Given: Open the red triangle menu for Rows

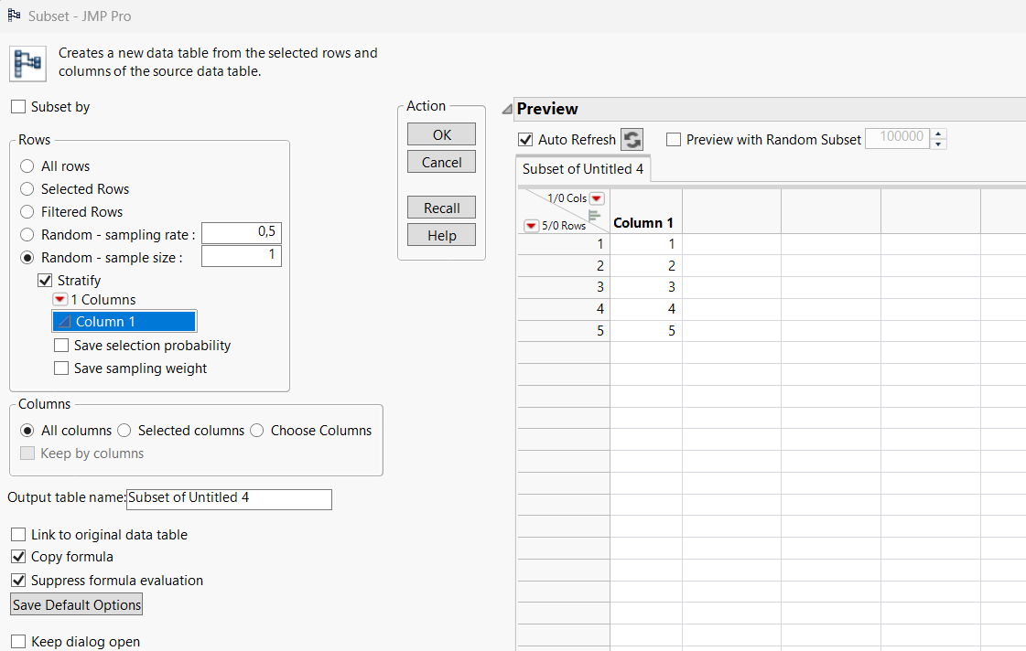Looking at the screenshot, I should (531, 226).
